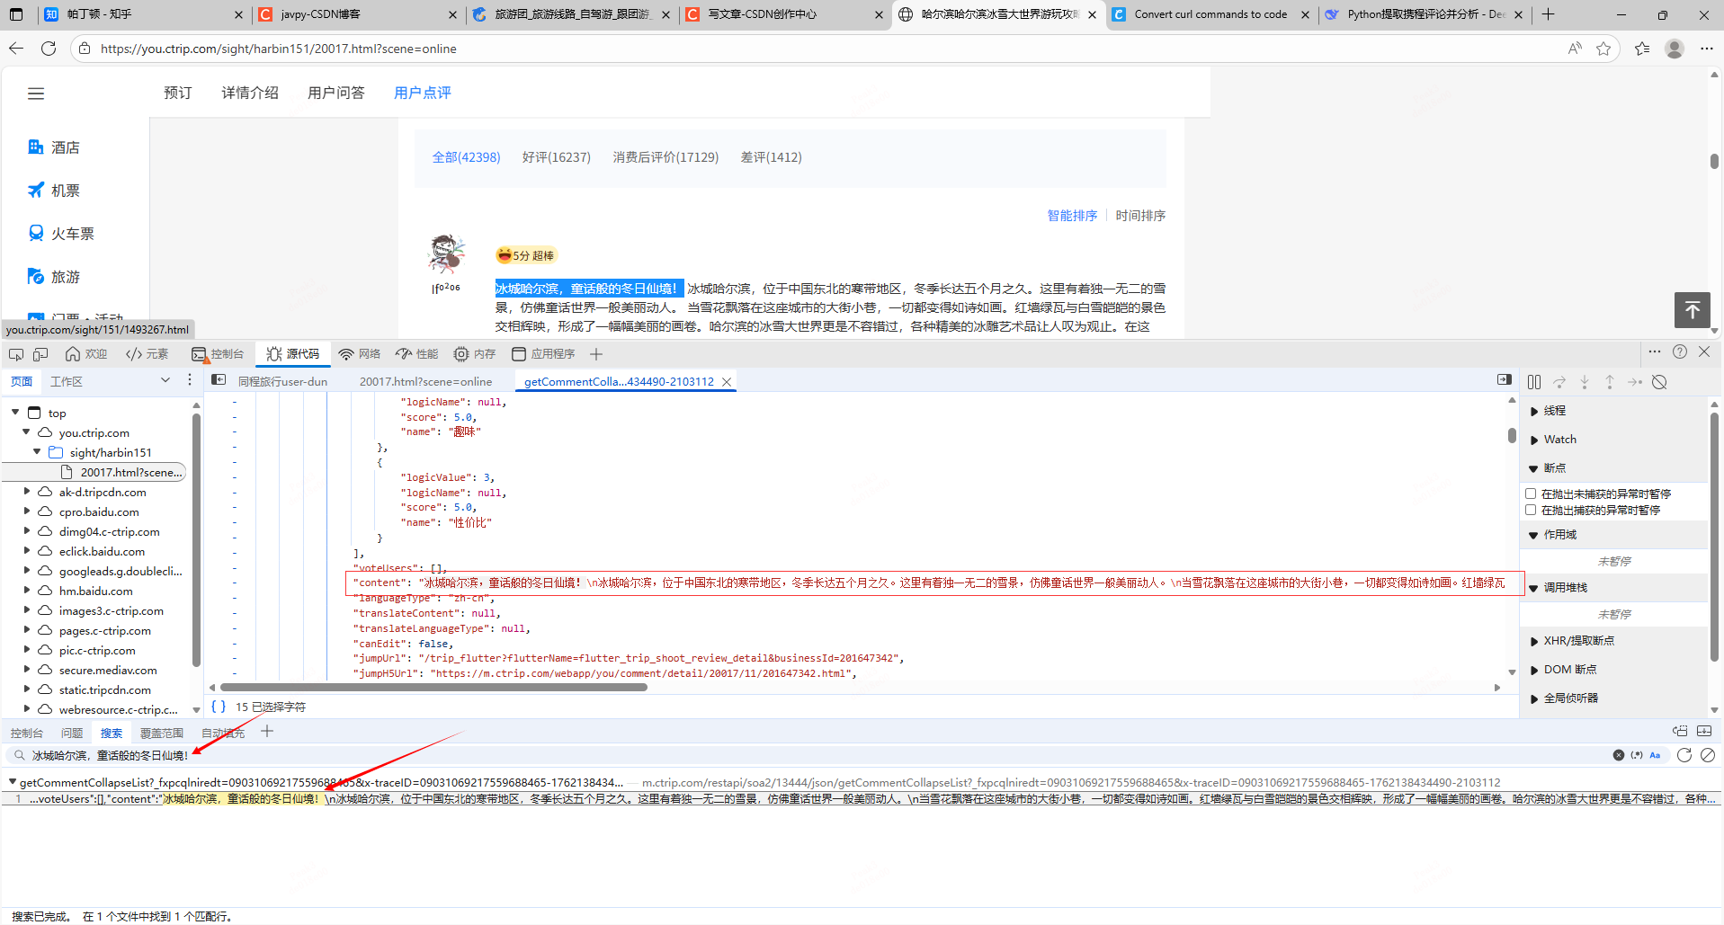Open the drawer 搜索 search tab
This screenshot has width=1724, height=925.
tap(112, 733)
